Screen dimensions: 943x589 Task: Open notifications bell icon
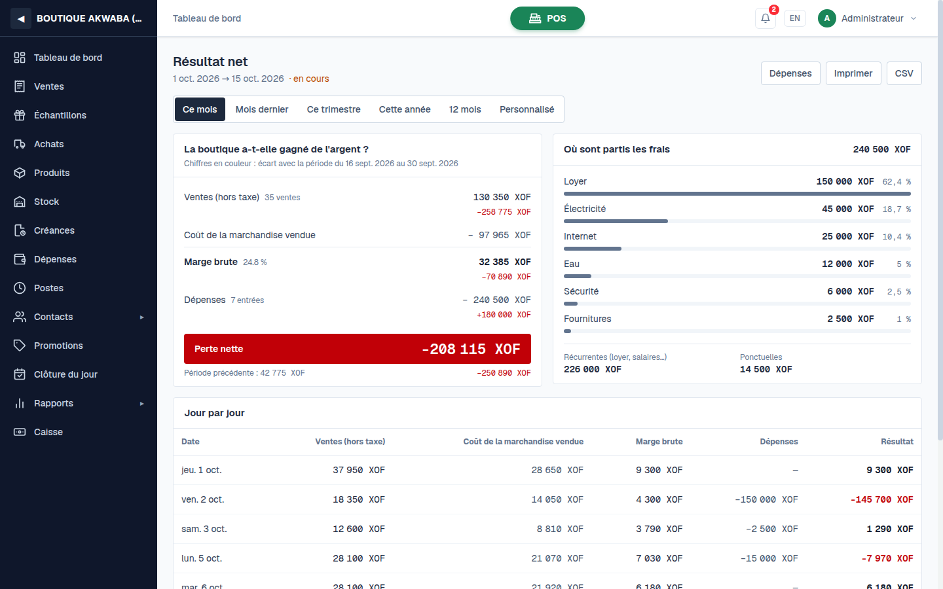coord(766,18)
